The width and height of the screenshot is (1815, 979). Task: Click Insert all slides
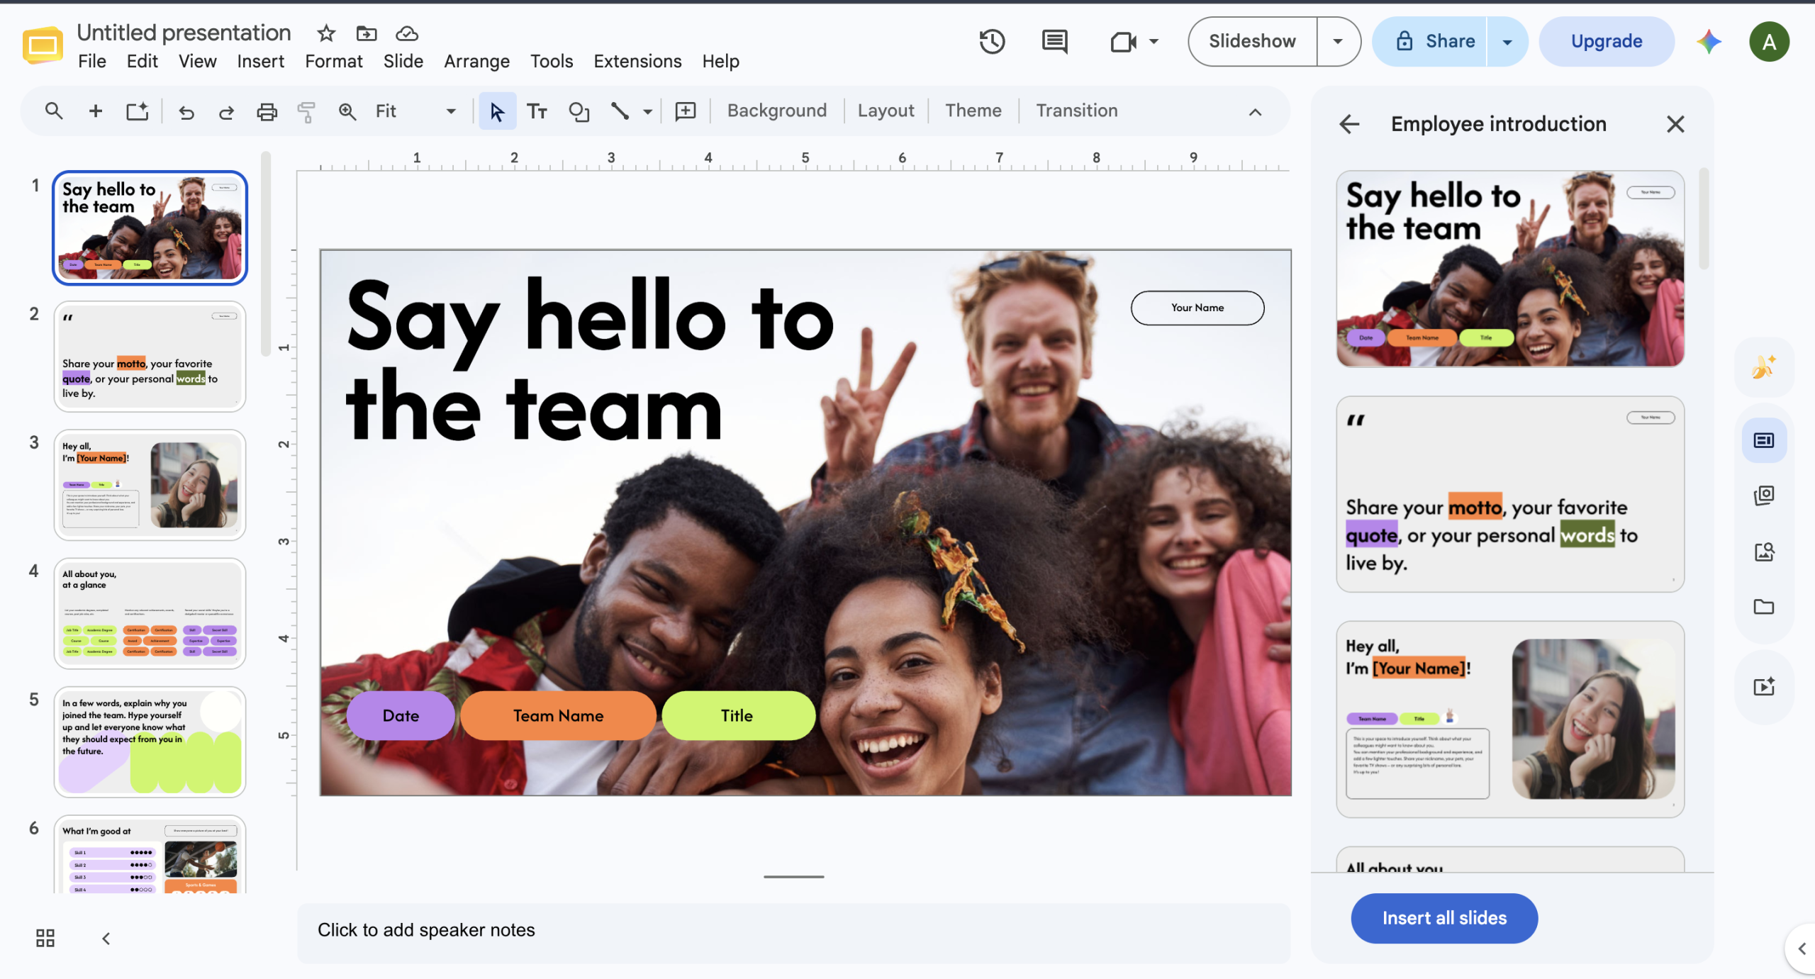(1444, 918)
